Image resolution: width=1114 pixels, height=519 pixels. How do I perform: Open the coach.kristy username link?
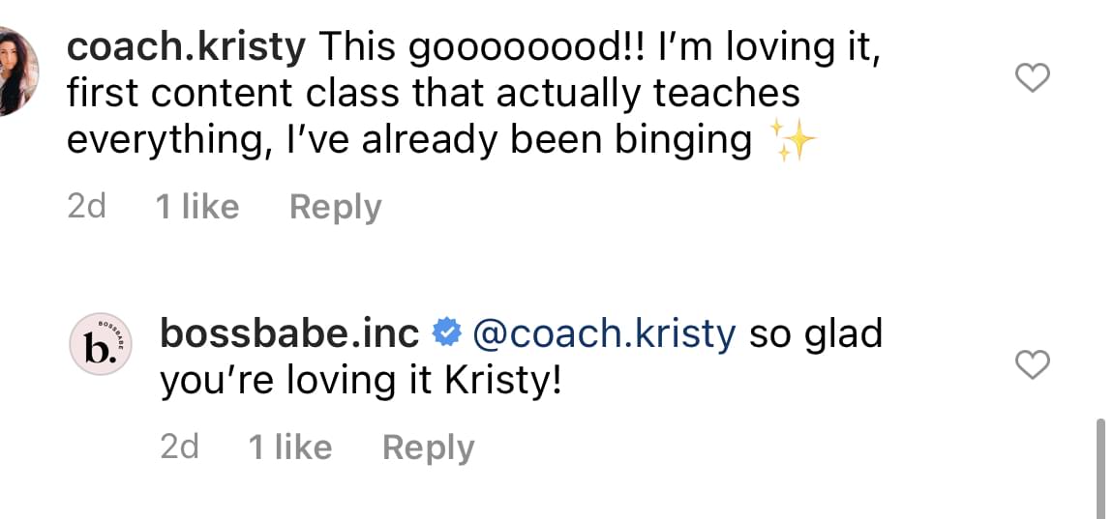point(187,45)
